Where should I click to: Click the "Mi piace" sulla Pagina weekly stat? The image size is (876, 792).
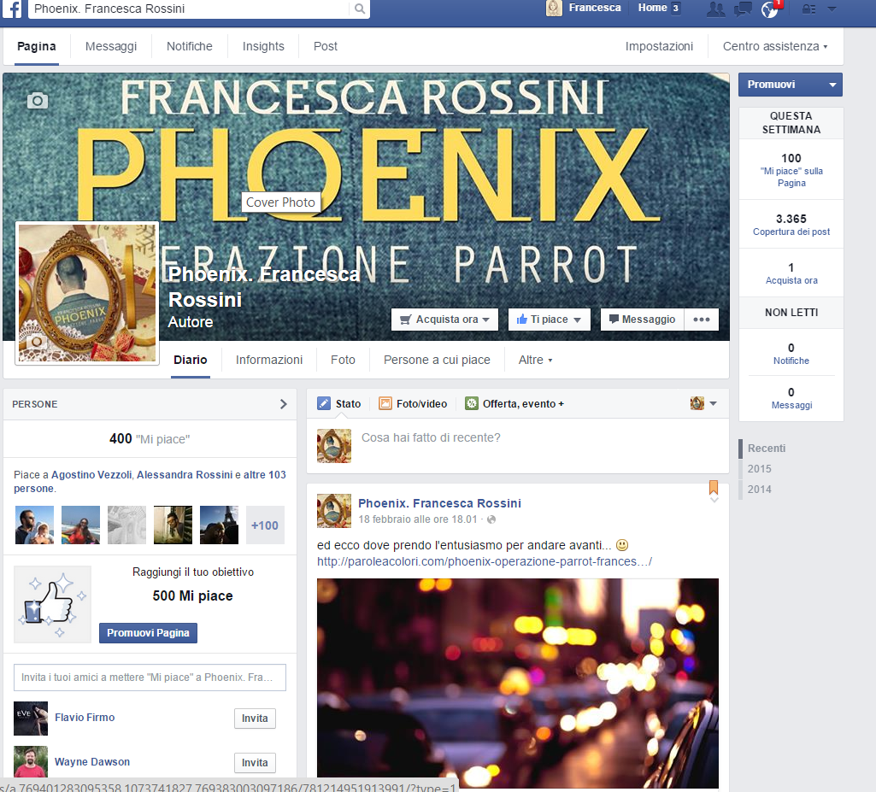pyautogui.click(x=791, y=170)
